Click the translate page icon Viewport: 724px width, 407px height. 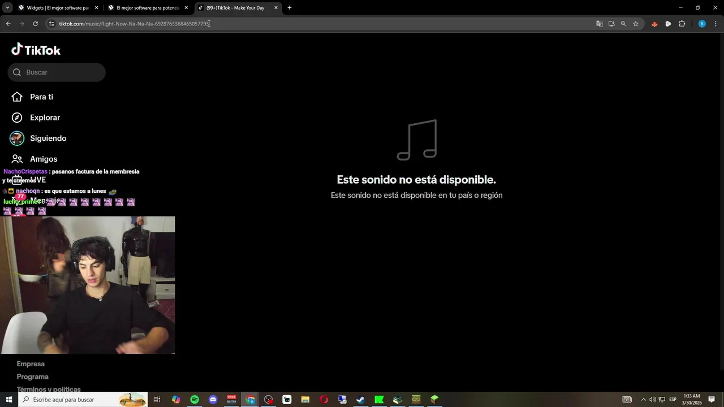[599, 24]
